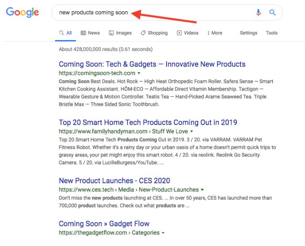Open the Videos tab
This screenshot has height=246, width=305.
pyautogui.click(x=187, y=33)
